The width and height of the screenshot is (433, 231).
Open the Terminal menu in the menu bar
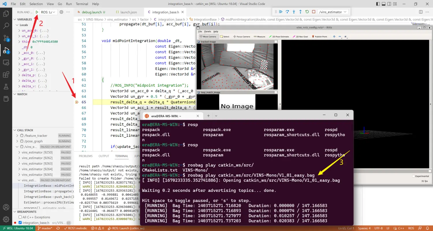[81, 4]
